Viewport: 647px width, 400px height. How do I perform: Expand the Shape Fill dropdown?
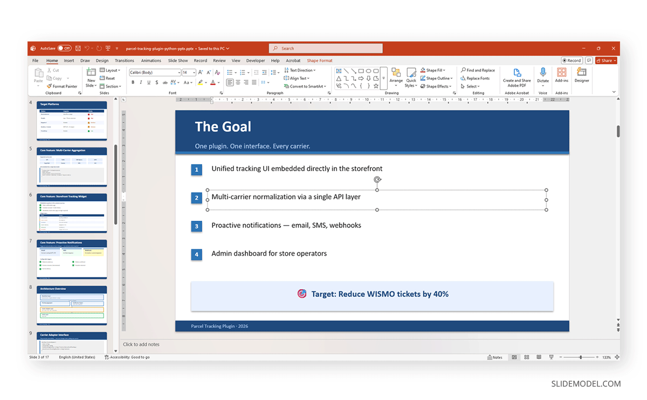[435, 70]
